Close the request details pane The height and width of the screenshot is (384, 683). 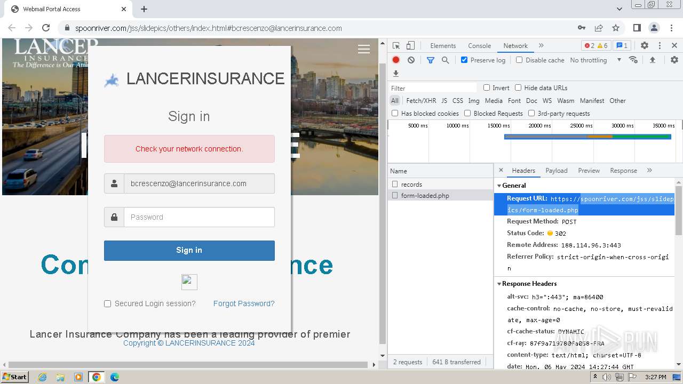(501, 170)
